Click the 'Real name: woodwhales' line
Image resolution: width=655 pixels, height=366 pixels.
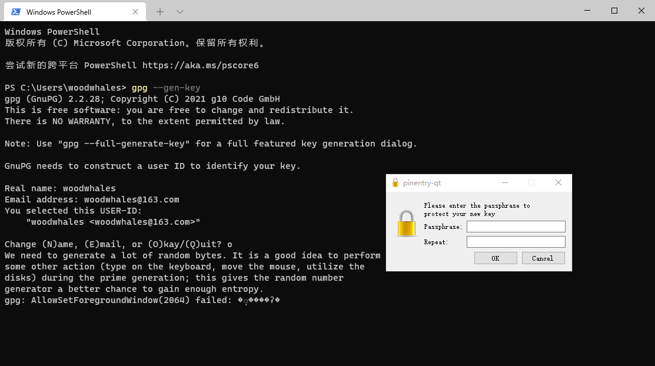pyautogui.click(x=60, y=188)
